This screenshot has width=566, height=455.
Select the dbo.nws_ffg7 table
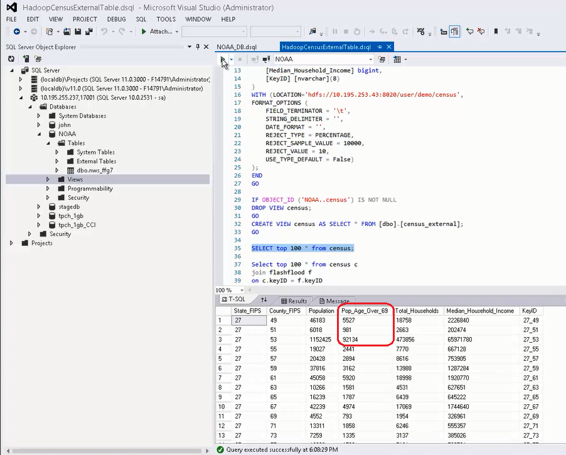(x=95, y=171)
